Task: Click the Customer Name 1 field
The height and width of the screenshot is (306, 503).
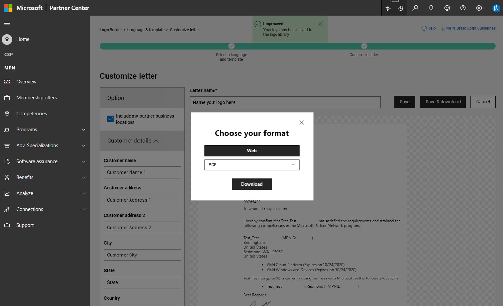Action: coord(142,172)
